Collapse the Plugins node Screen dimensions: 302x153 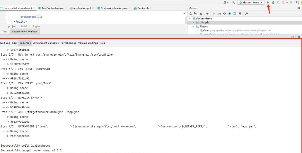[193, 26]
